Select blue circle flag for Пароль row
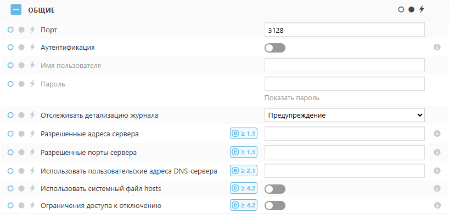 [10, 84]
